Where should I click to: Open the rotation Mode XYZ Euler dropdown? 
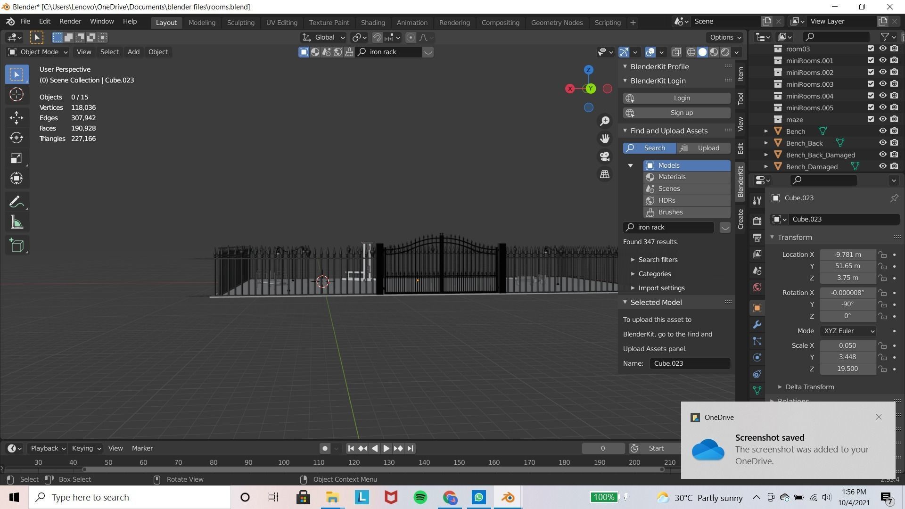(x=848, y=331)
